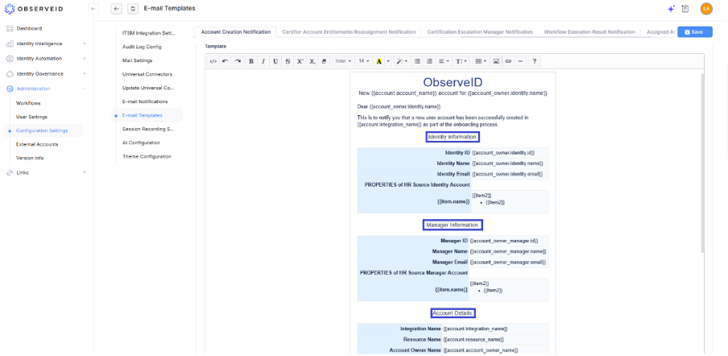
Task: Apply subscript formatting
Action: click(312, 61)
